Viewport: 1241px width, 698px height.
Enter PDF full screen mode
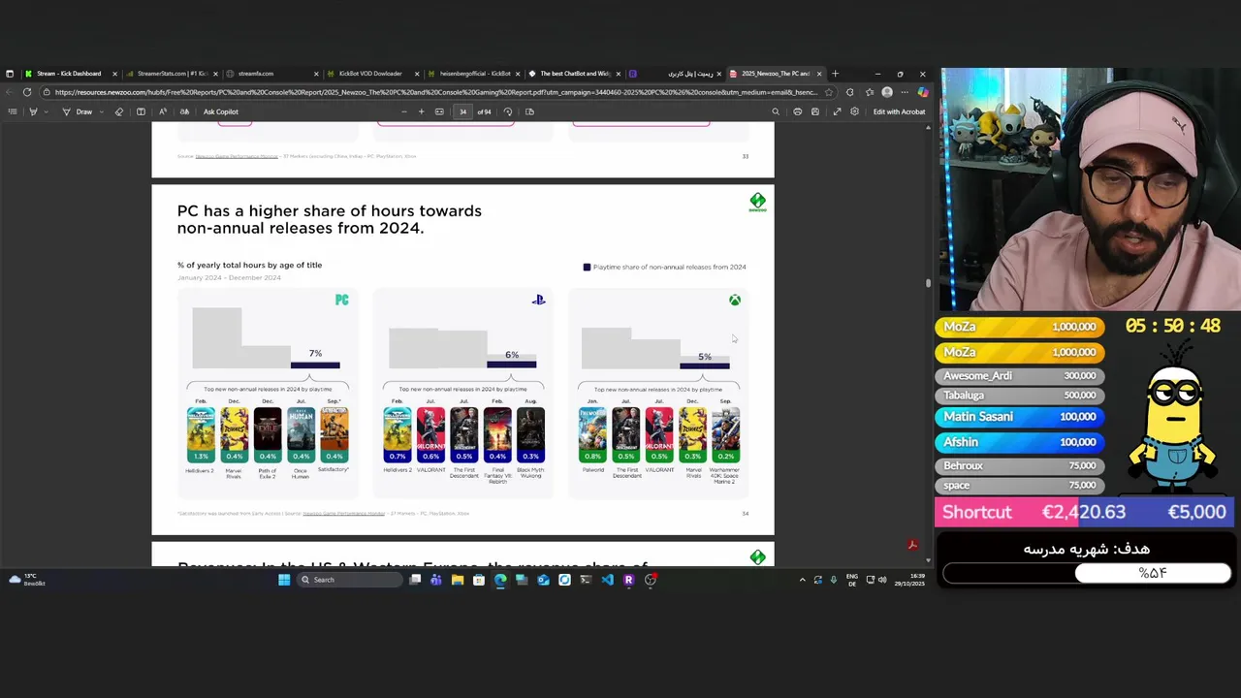[x=837, y=111]
